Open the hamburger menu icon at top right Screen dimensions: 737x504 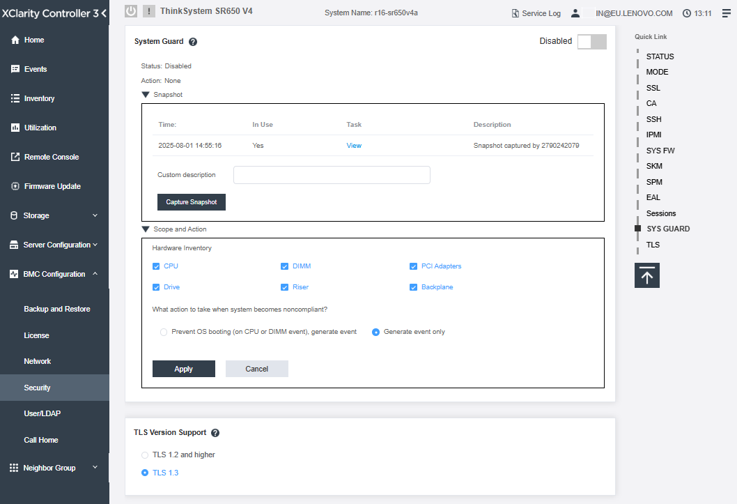726,13
